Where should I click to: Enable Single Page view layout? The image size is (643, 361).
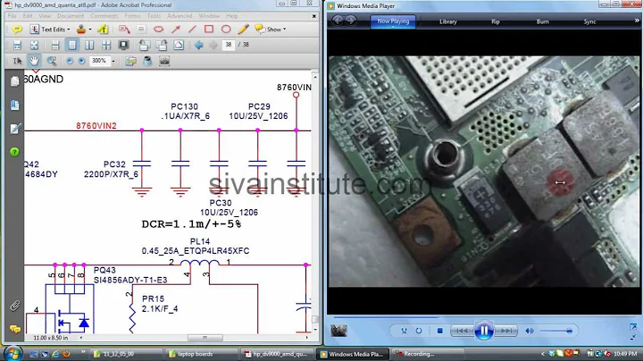72,45
